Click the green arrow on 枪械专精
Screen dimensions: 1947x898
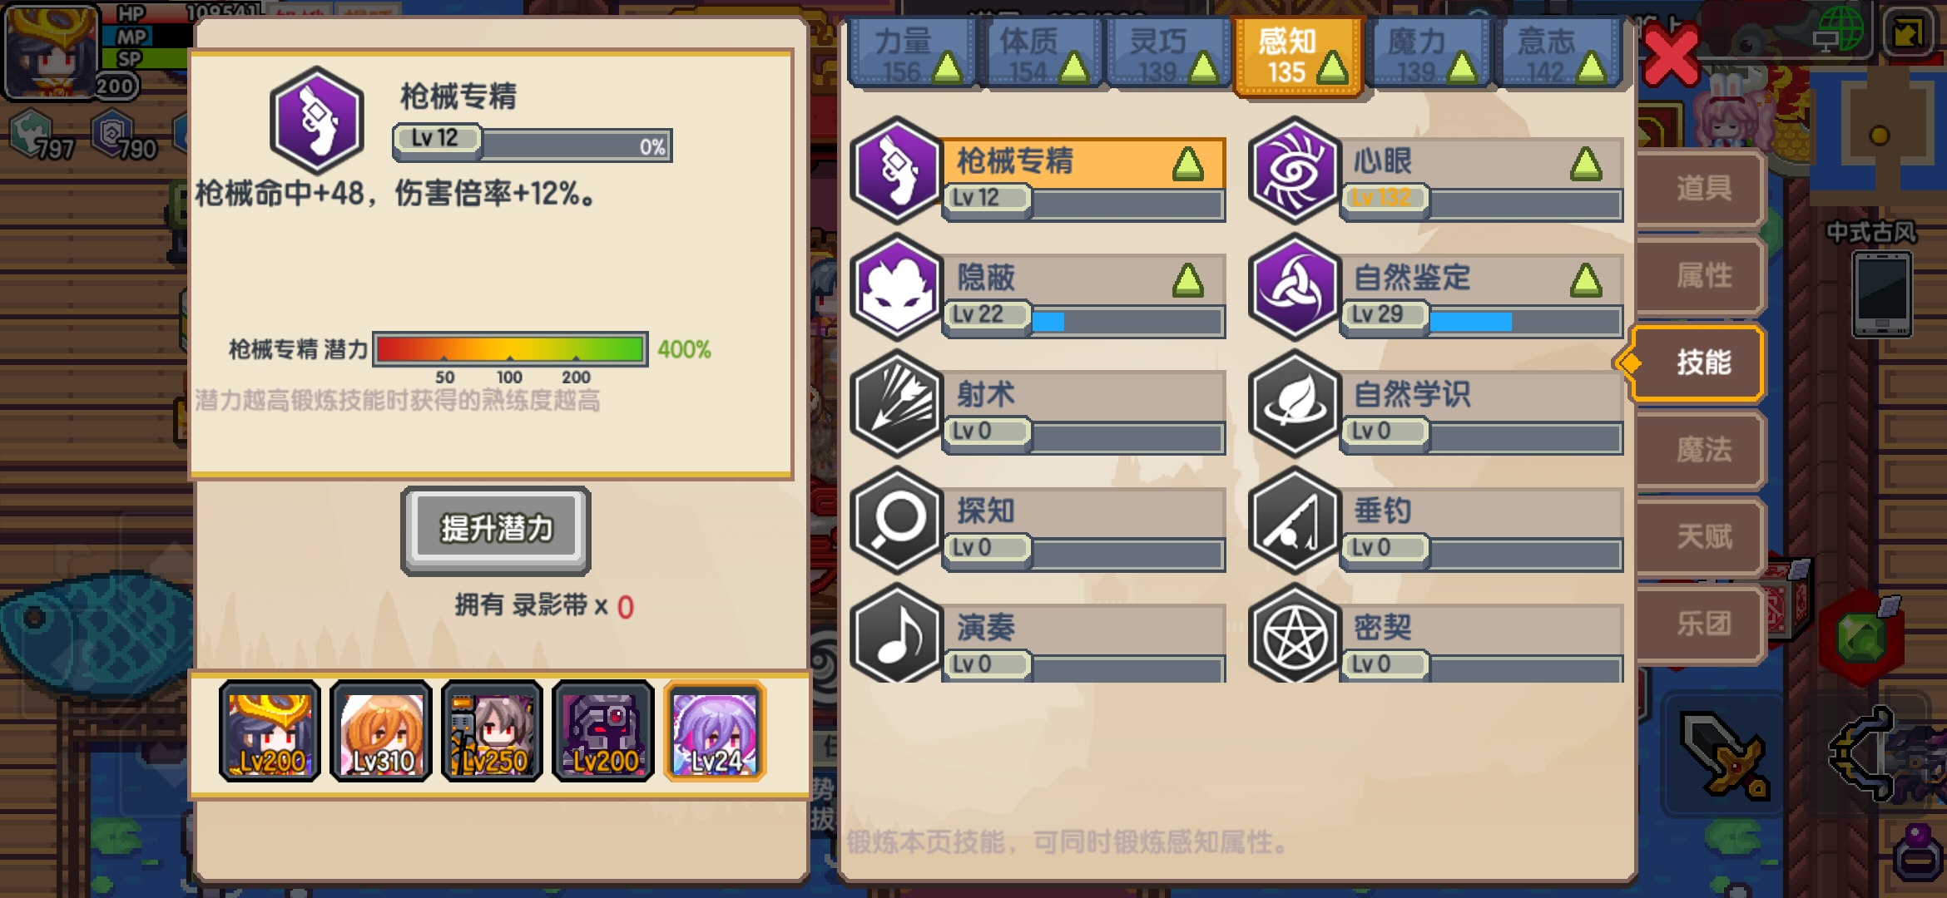(x=1187, y=164)
